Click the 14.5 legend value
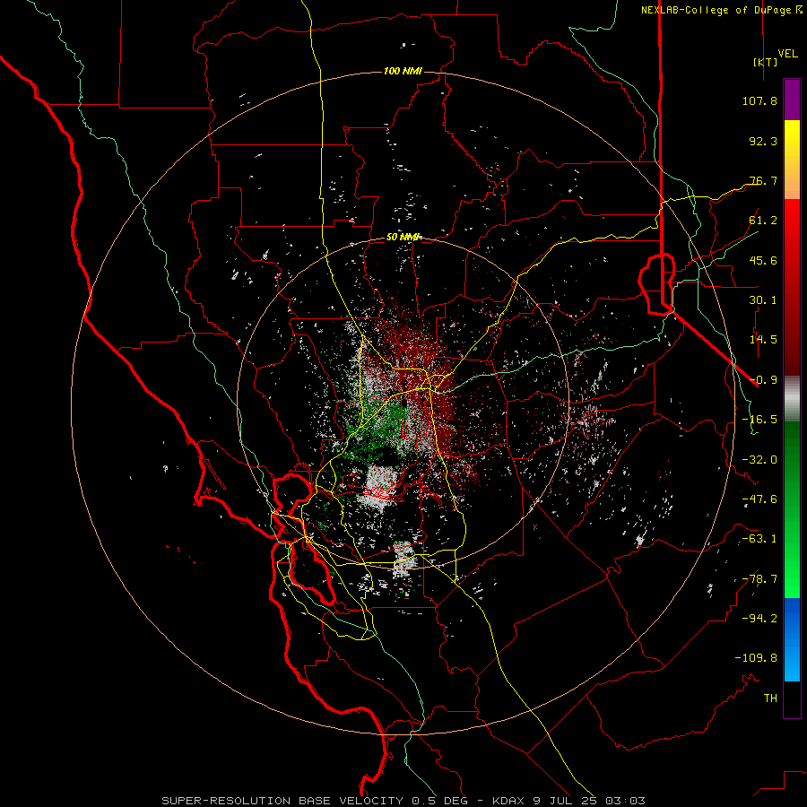The width and height of the screenshot is (807, 807). [763, 340]
